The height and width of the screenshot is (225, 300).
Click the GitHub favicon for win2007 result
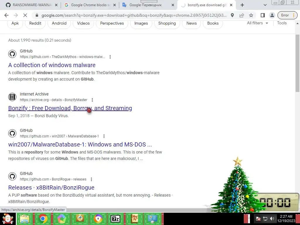tap(12, 133)
